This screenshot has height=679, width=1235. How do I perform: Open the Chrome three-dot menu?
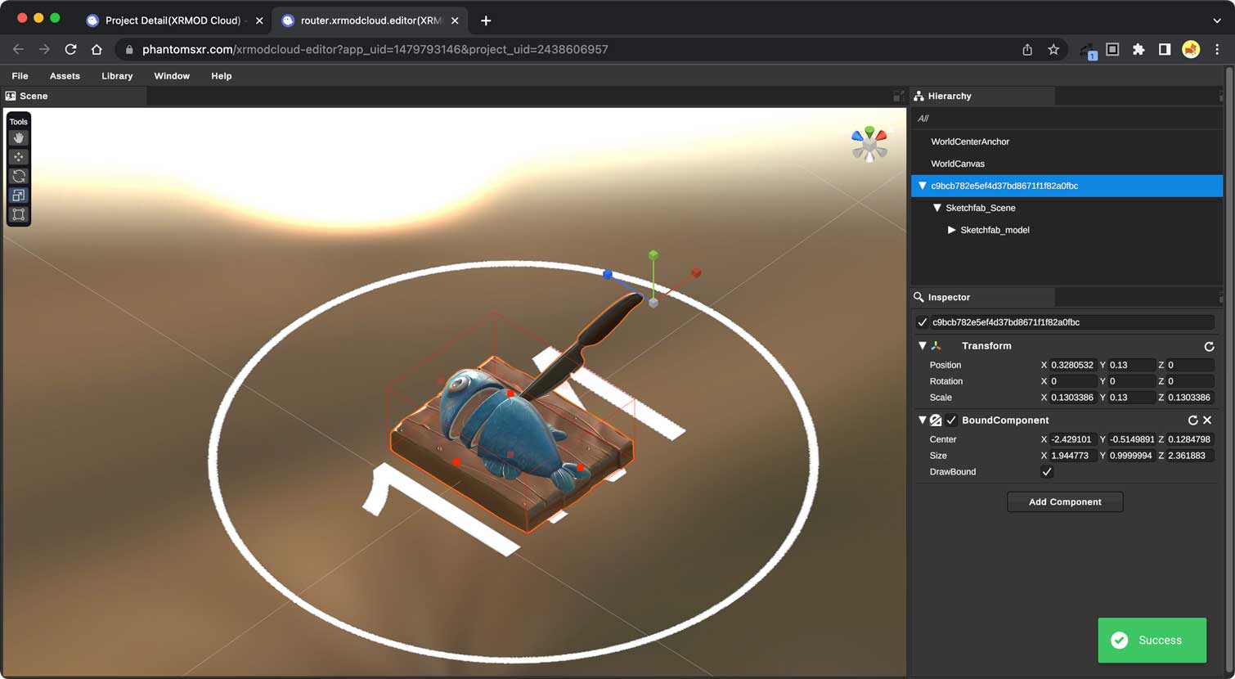click(x=1217, y=49)
